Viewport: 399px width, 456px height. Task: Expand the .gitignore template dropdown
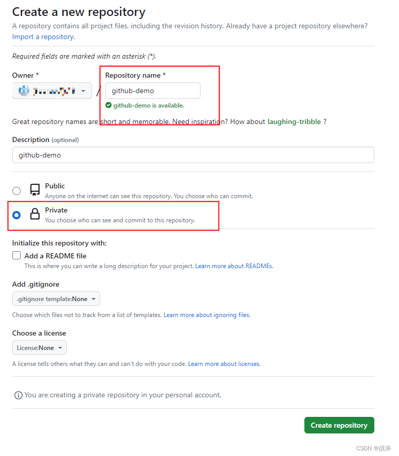tap(56, 299)
